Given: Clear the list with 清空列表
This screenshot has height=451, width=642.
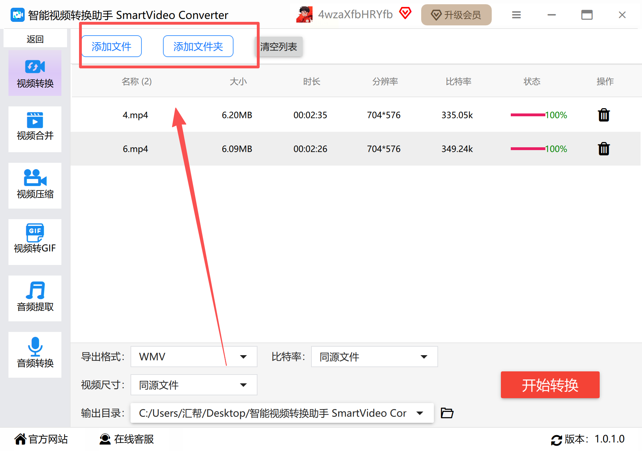Looking at the screenshot, I should pos(279,47).
